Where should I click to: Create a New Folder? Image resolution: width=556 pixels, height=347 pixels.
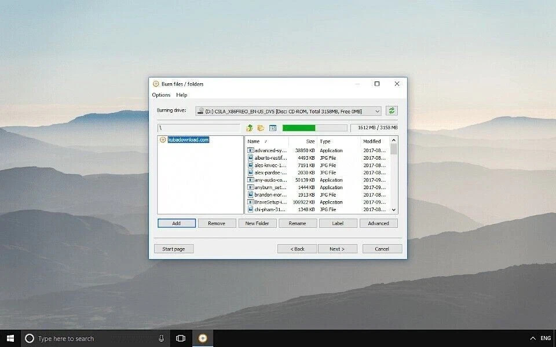click(257, 223)
